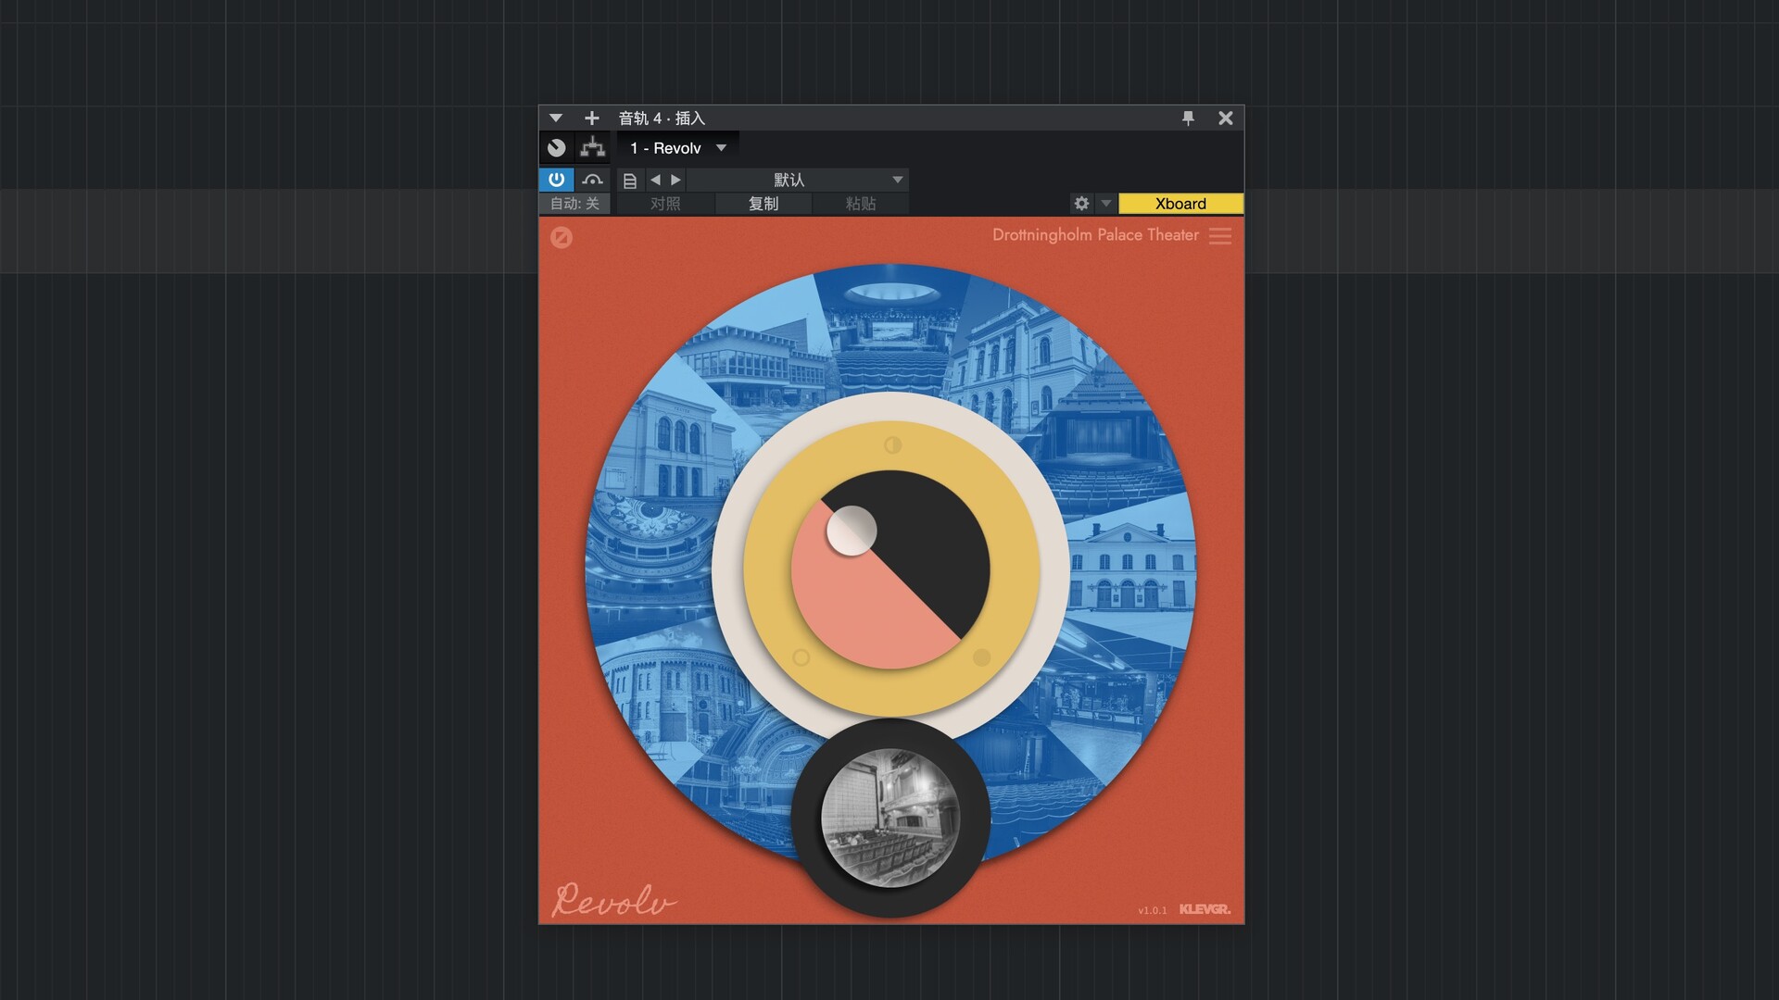Add an insert with the plus icon
The image size is (1779, 1000).
point(592,119)
